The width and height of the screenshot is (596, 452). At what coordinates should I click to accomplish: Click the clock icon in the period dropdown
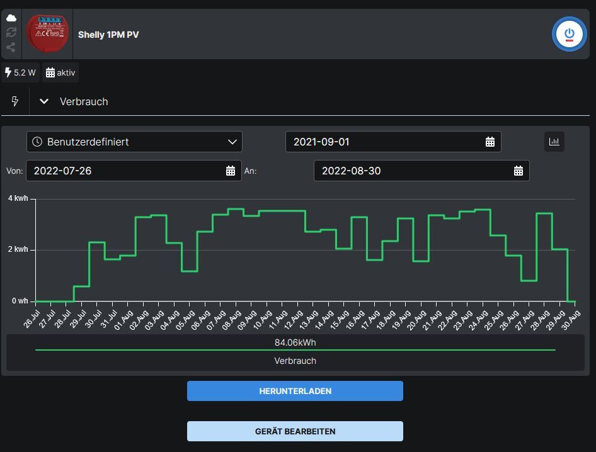coord(37,142)
